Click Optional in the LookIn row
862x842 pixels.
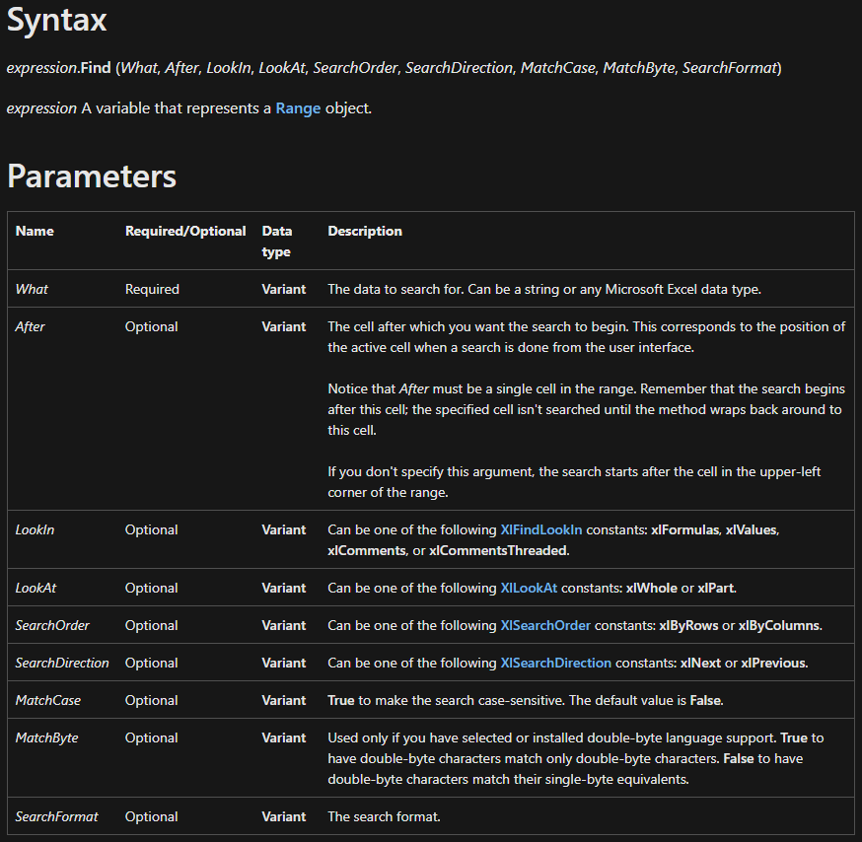pos(151,529)
